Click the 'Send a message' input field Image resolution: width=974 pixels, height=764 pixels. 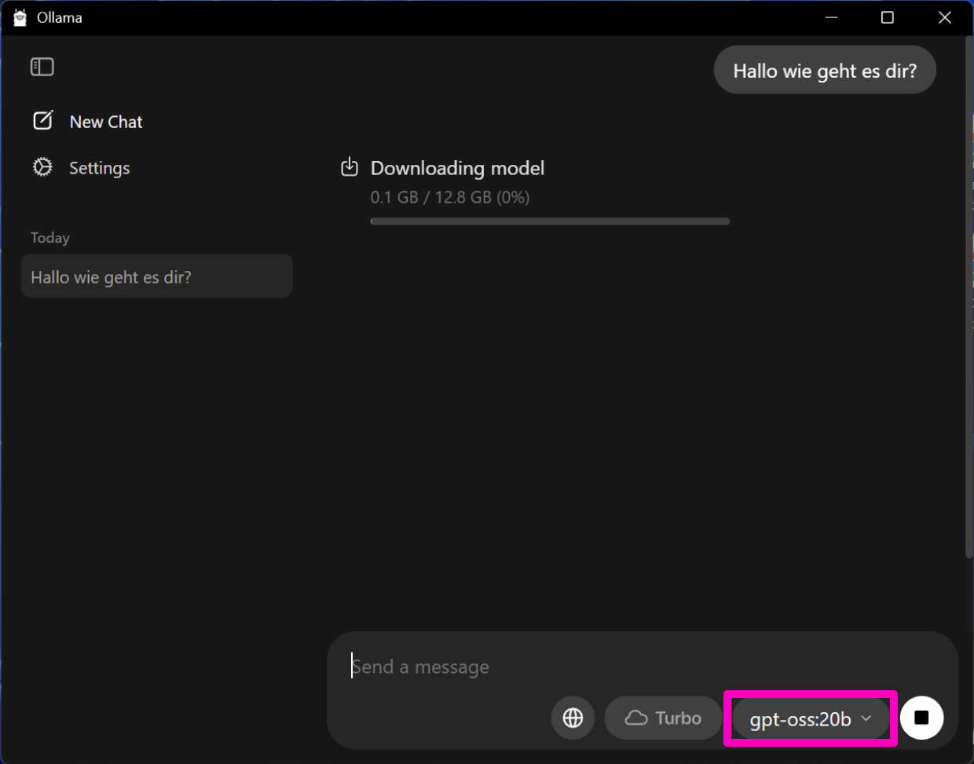point(643,667)
